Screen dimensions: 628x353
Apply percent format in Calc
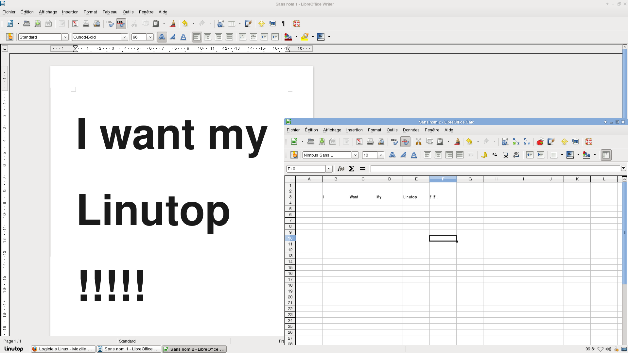pos(495,155)
